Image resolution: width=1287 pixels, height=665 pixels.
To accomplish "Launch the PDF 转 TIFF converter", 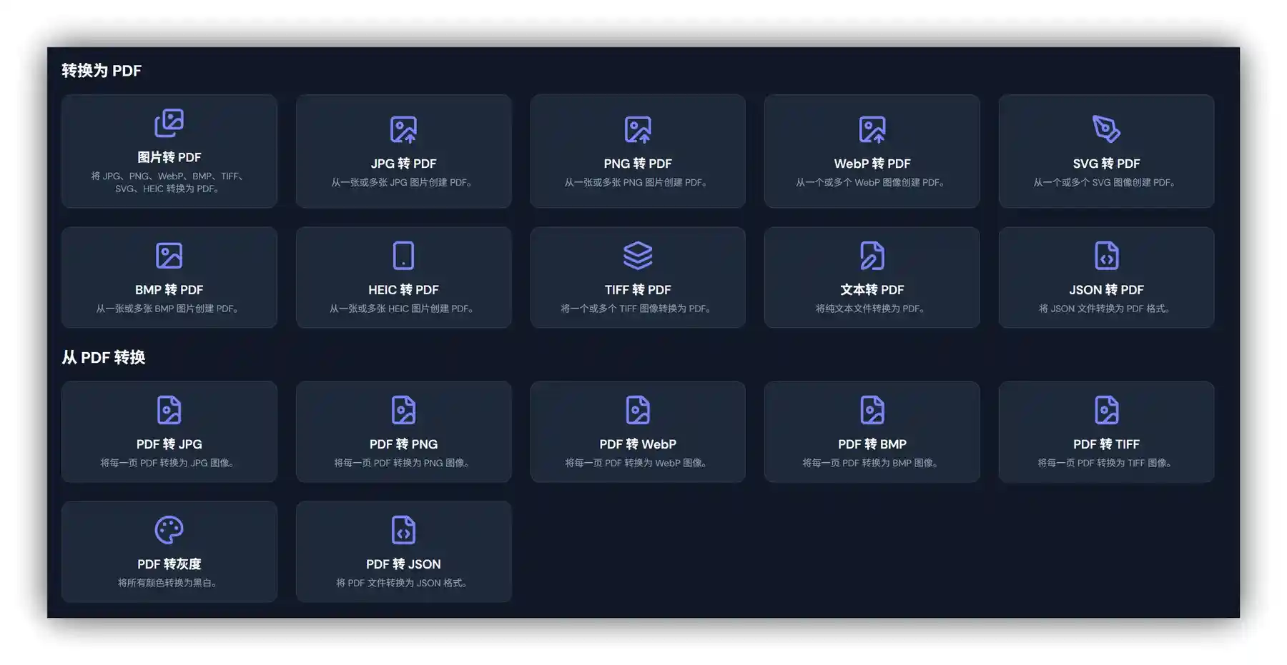I will pos(1106,431).
